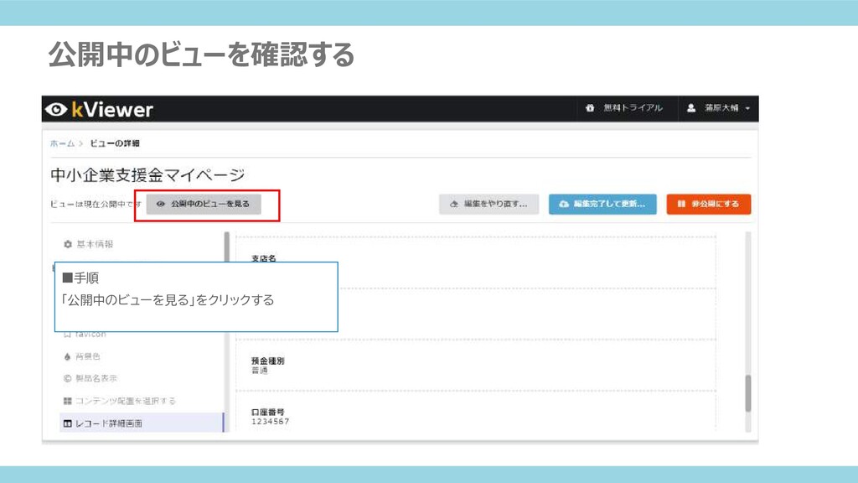Click the right content pane scrollbar thumb
This screenshot has width=858, height=483.
coord(748,393)
